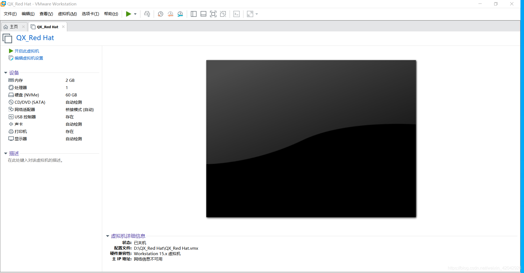Image resolution: width=524 pixels, height=273 pixels.
Task: Click the 60 GB disk value
Action: coord(71,95)
